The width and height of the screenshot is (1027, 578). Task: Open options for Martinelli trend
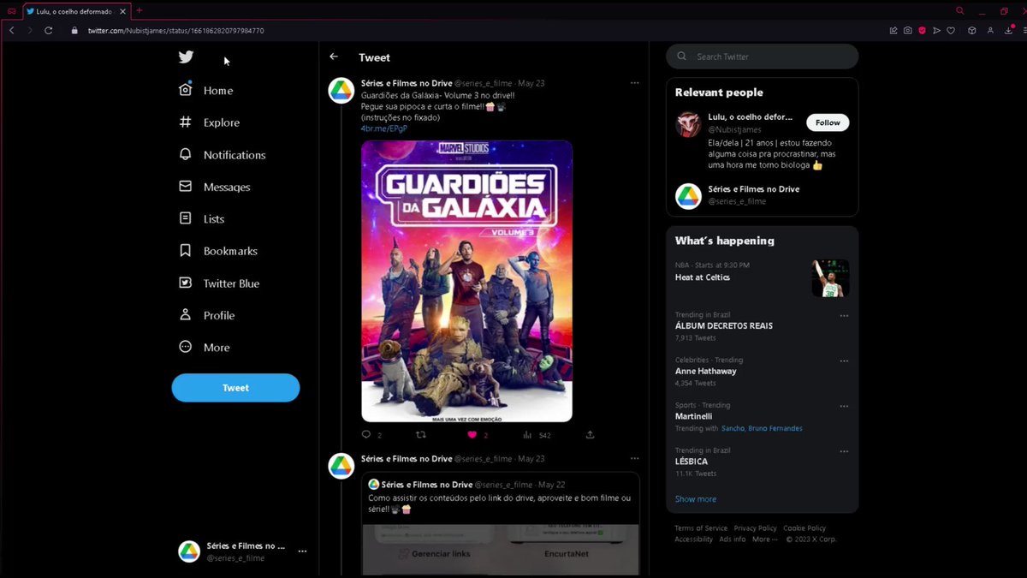tap(844, 406)
